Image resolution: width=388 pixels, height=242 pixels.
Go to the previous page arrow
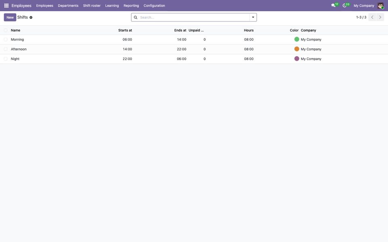tap(372, 17)
